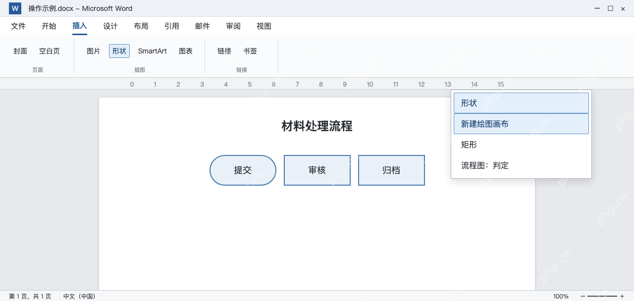Close the Word window

623,8
